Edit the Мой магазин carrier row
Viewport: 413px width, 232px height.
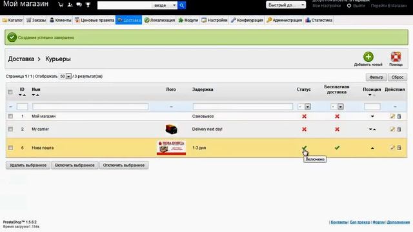(392, 116)
